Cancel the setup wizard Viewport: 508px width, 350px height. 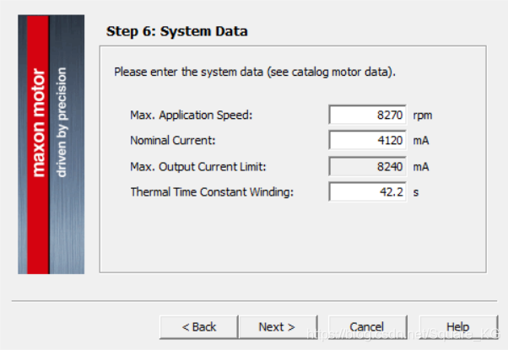point(368,327)
